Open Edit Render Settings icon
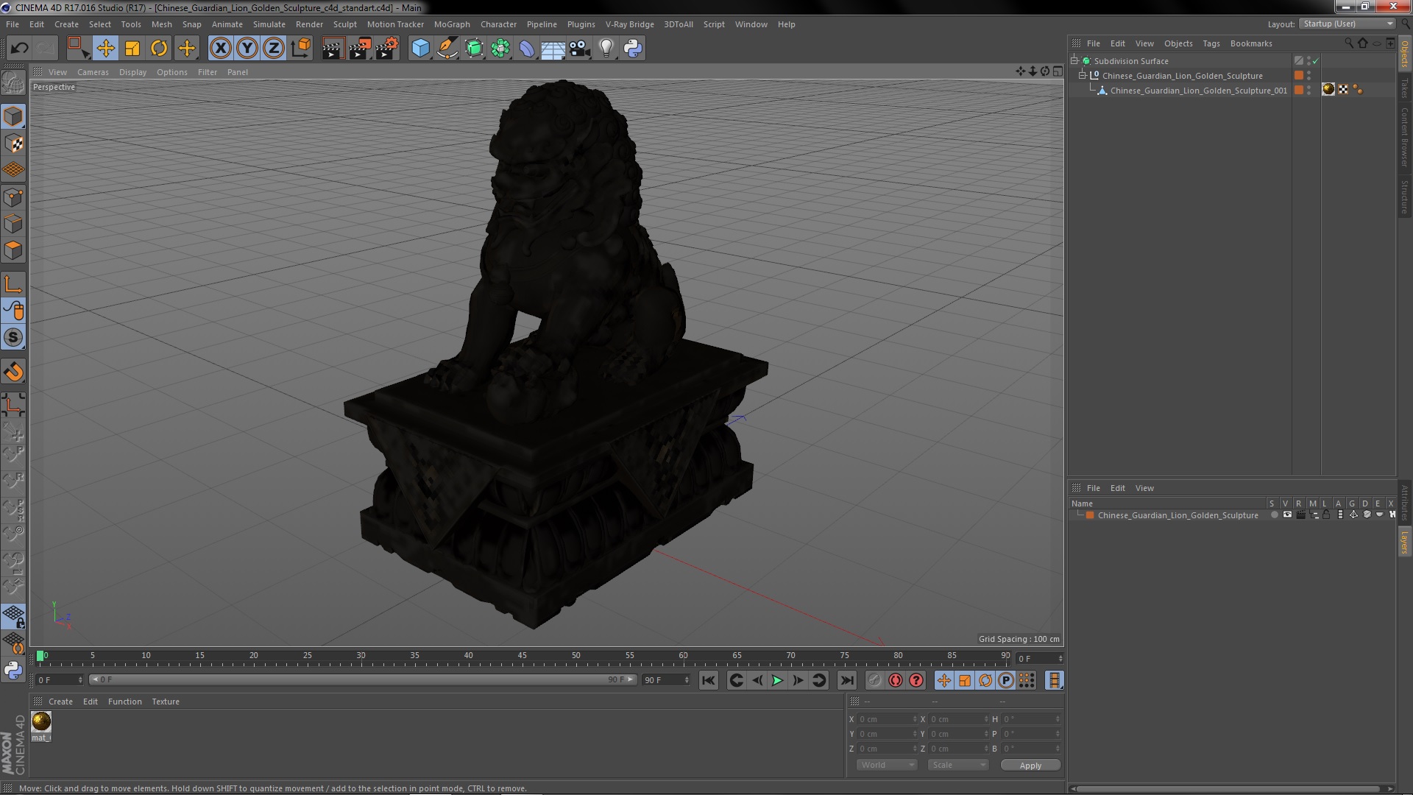The width and height of the screenshot is (1413, 795). click(x=387, y=49)
